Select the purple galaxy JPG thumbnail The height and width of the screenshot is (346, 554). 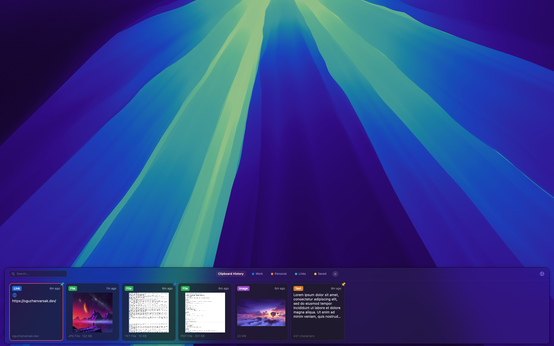[x=92, y=313]
